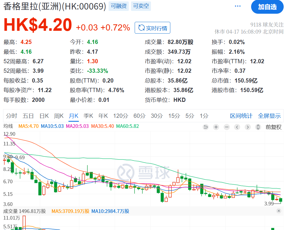
Task: Refresh quotes with the 实时行情 button
Action: [152, 28]
